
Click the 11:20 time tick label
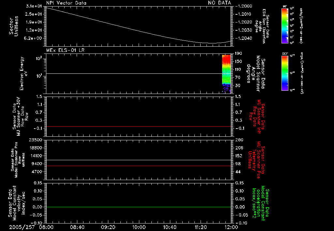[201, 227]
